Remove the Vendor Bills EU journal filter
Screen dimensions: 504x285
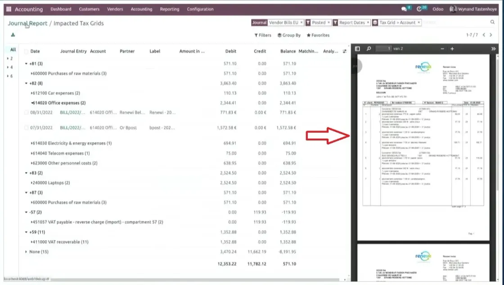(301, 22)
